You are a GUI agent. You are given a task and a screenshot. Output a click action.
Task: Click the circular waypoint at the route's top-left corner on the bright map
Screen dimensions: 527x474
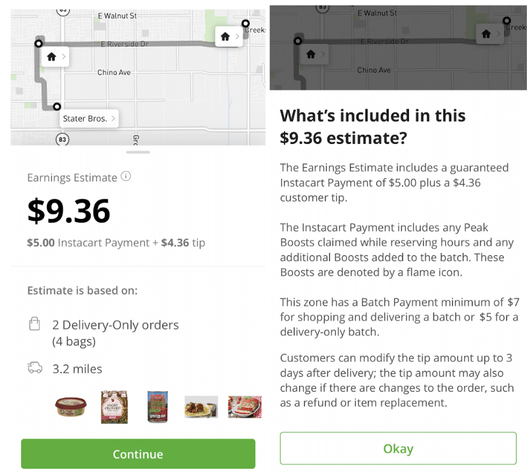tap(38, 43)
